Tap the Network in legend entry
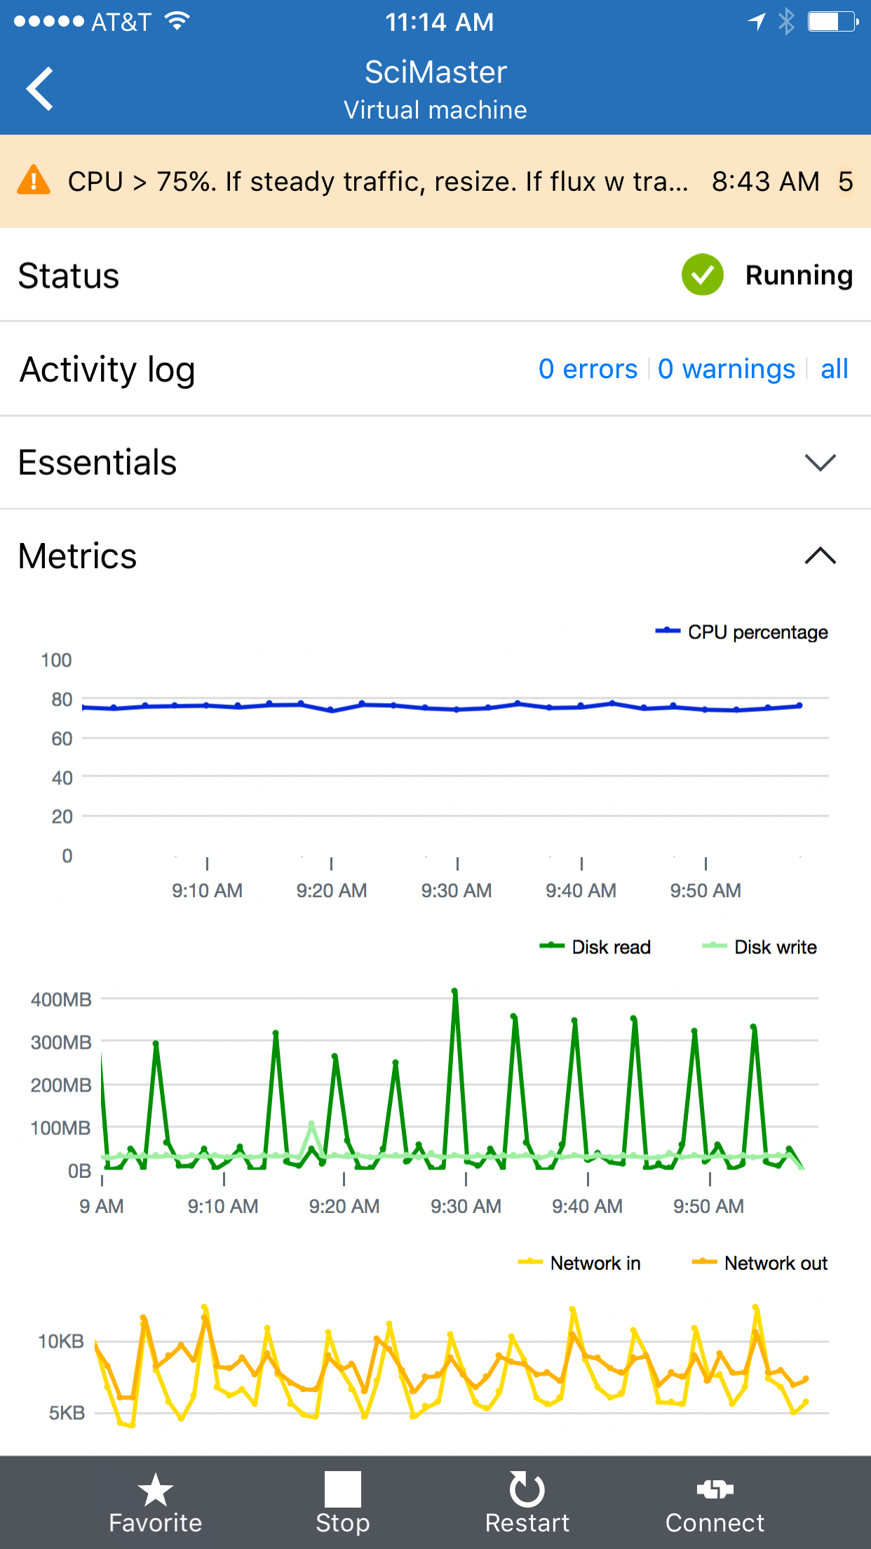 (579, 1263)
